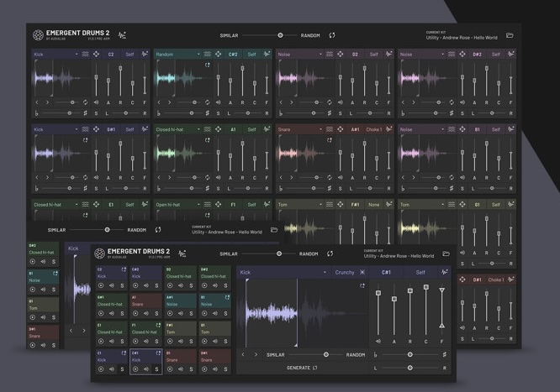Click the waveform icon at the end of Random C#2 header
Screen dimensions: 560x392
(x=267, y=55)
